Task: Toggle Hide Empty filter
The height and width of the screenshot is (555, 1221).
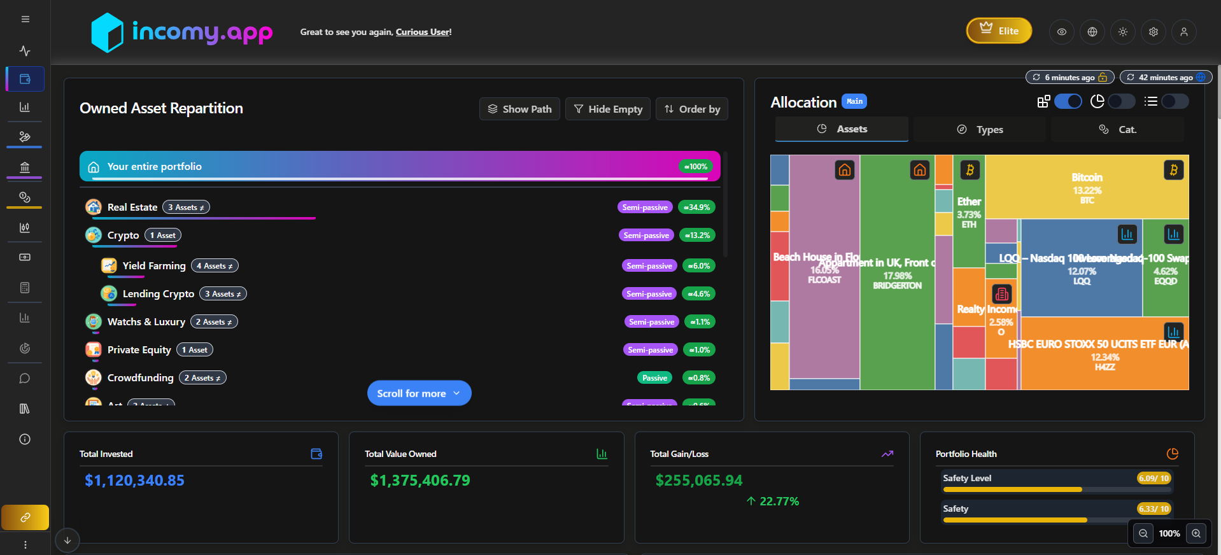Action: 608,109
